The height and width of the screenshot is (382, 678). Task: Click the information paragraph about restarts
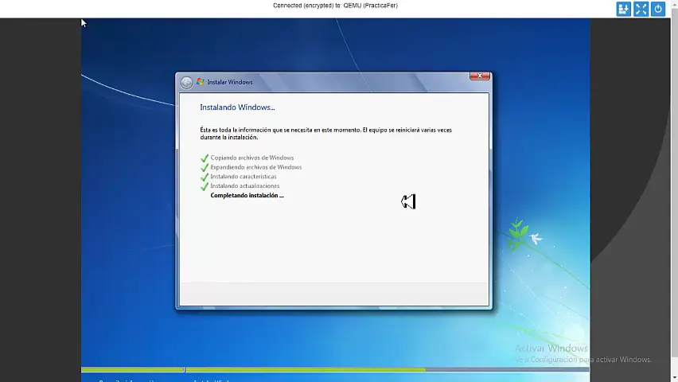pos(325,134)
